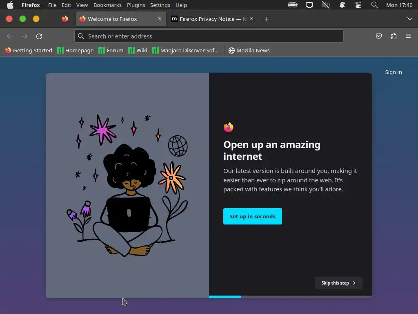Open the Edit menu
Image resolution: width=418 pixels, height=314 pixels.
66,5
